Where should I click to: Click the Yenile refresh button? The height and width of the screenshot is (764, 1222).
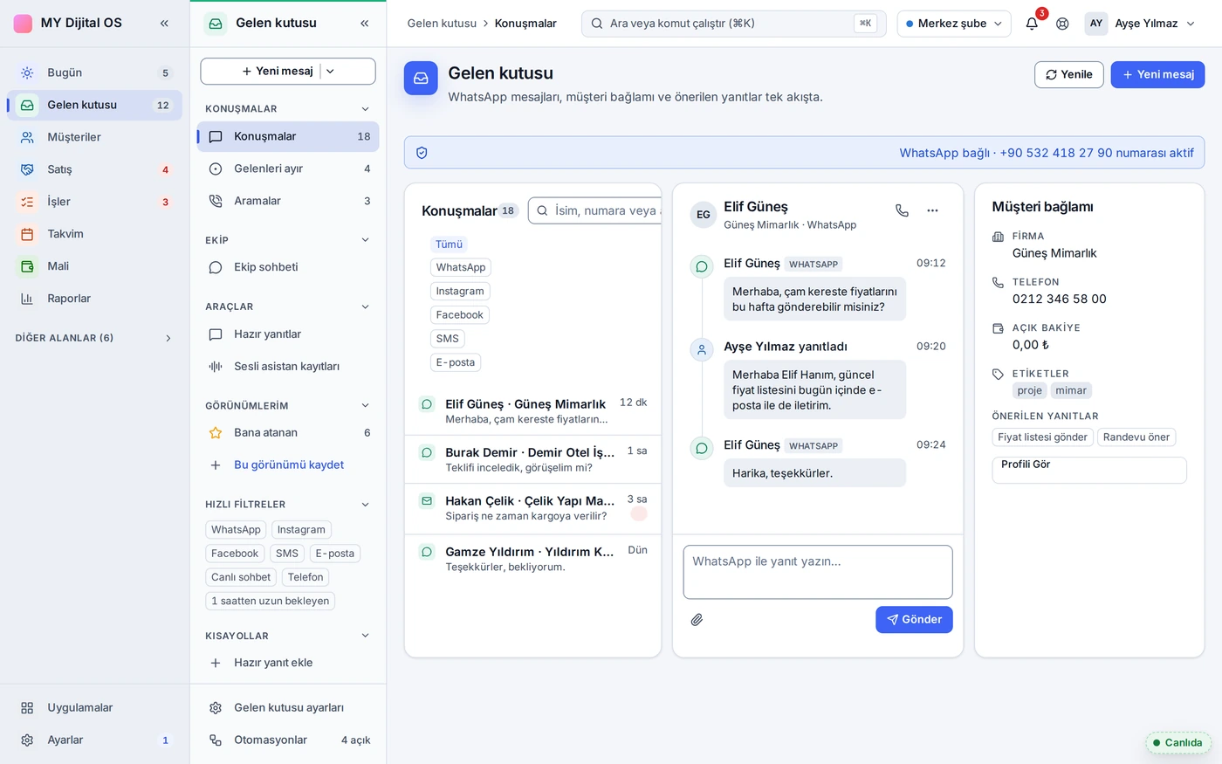1069,75
